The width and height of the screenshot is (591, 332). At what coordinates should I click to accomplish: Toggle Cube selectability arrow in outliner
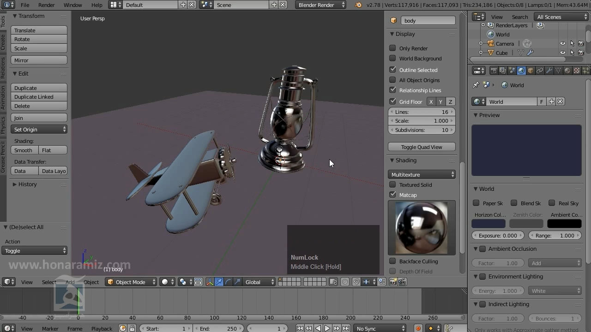[x=572, y=53]
